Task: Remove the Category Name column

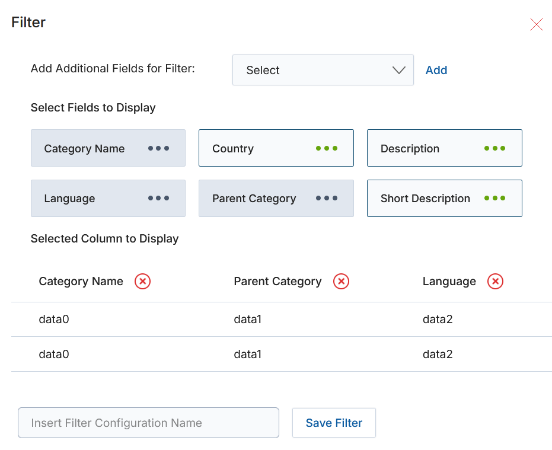Action: pos(142,282)
